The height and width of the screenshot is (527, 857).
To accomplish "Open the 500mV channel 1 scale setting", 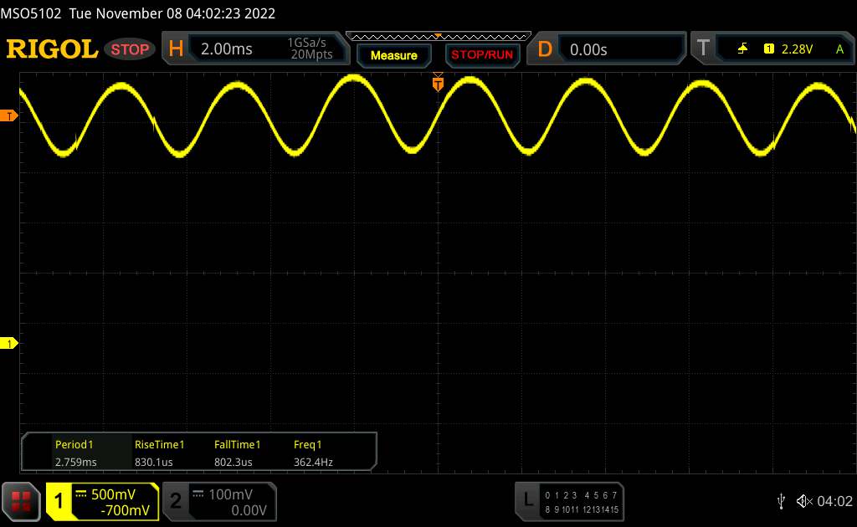I will [113, 494].
